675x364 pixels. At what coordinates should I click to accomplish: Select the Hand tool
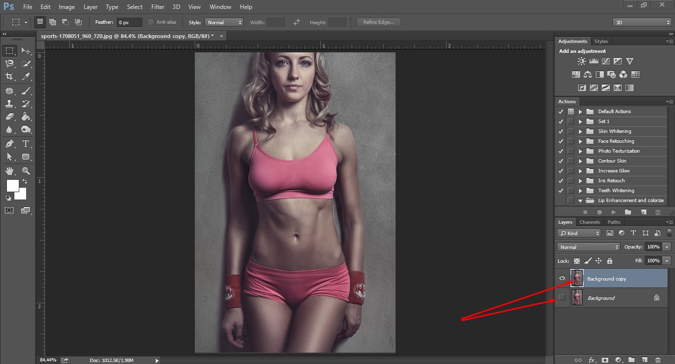tap(9, 171)
